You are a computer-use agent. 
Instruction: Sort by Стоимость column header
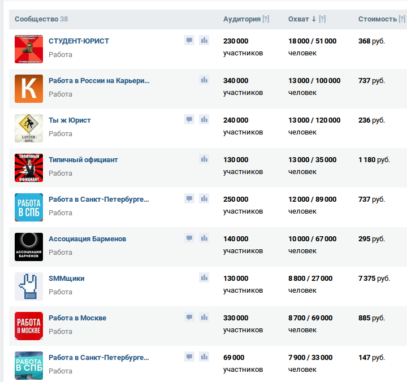[378, 19]
